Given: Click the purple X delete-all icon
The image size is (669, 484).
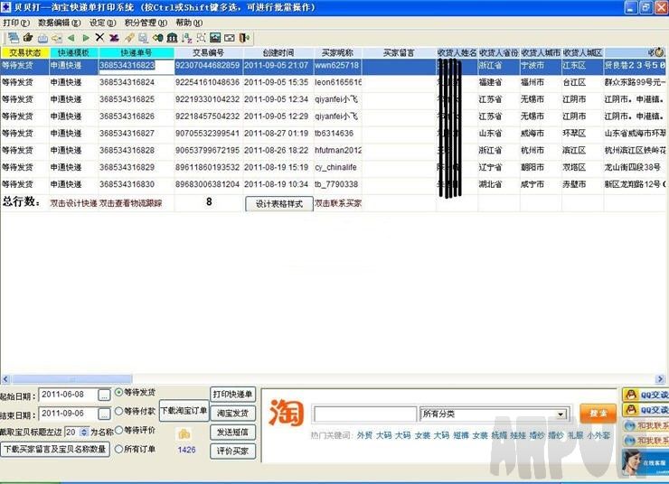Looking at the screenshot, I should (x=114, y=38).
